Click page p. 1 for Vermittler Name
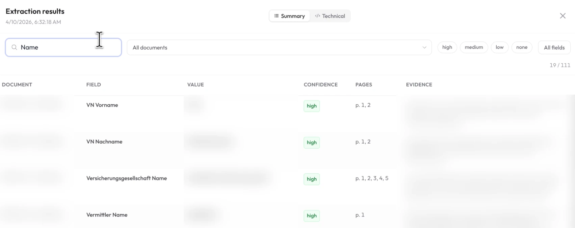This screenshot has height=228, width=575. click(360, 215)
